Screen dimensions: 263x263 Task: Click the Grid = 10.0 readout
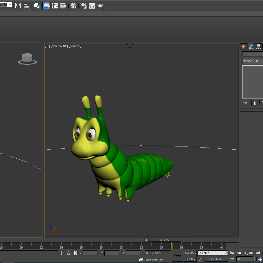click(x=158, y=253)
